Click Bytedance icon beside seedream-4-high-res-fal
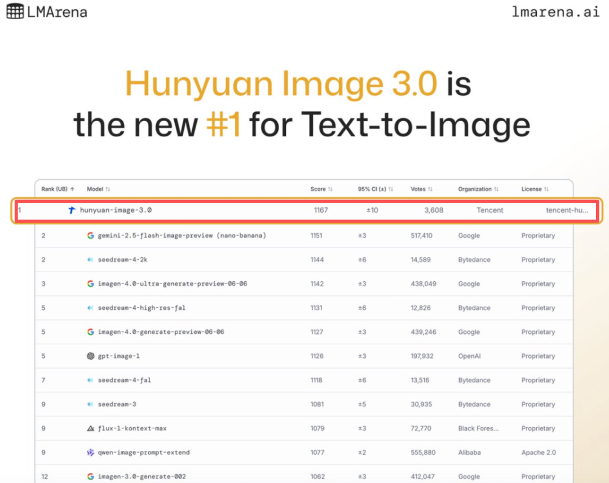This screenshot has height=483, width=609. pos(90,308)
